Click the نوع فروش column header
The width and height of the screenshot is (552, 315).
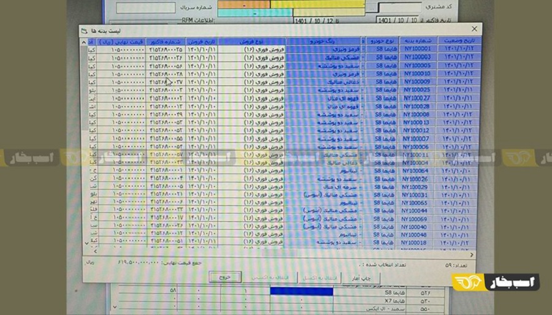point(251,41)
